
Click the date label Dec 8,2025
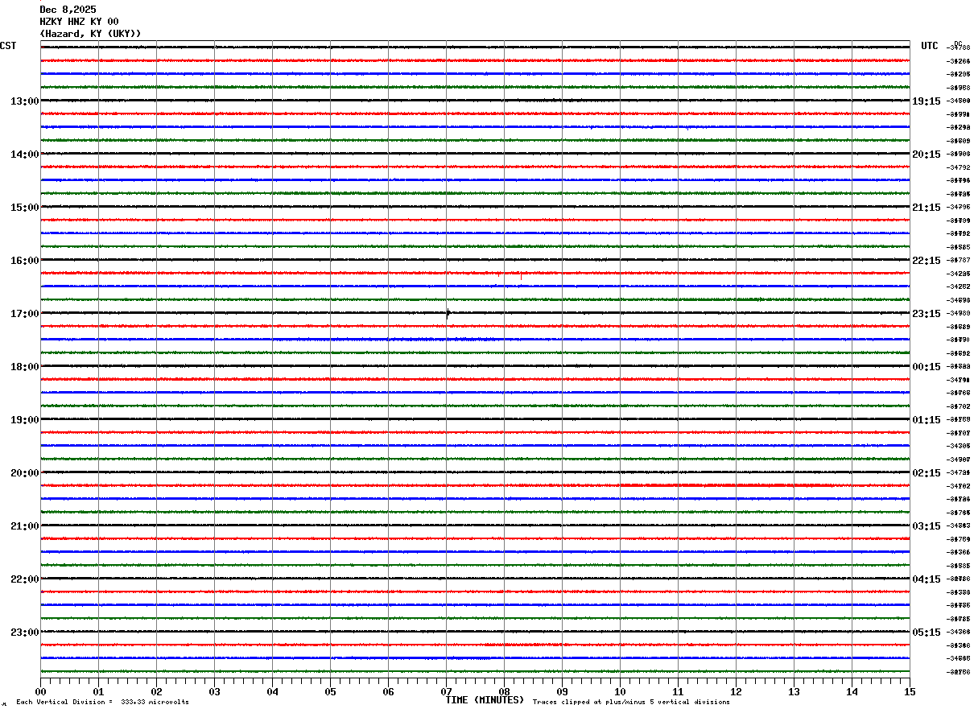68,10
